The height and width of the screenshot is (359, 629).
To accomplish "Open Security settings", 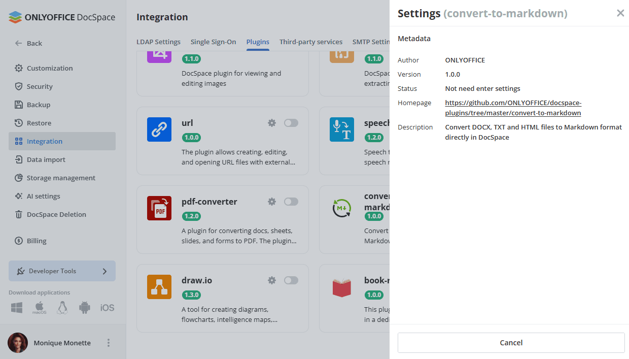I will click(x=62, y=86).
